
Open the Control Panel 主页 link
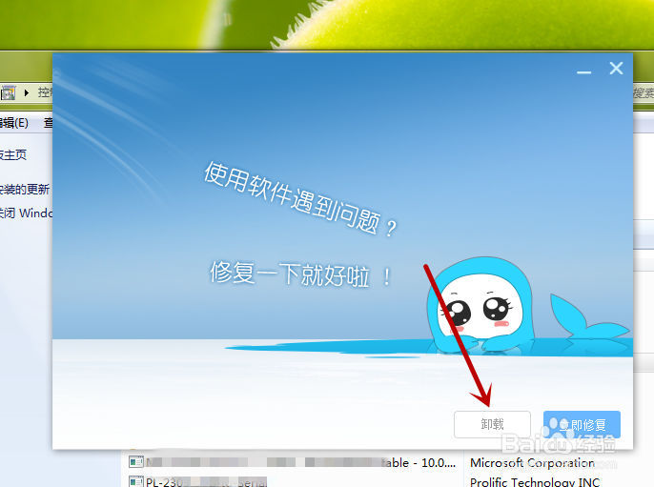pyautogui.click(x=13, y=155)
